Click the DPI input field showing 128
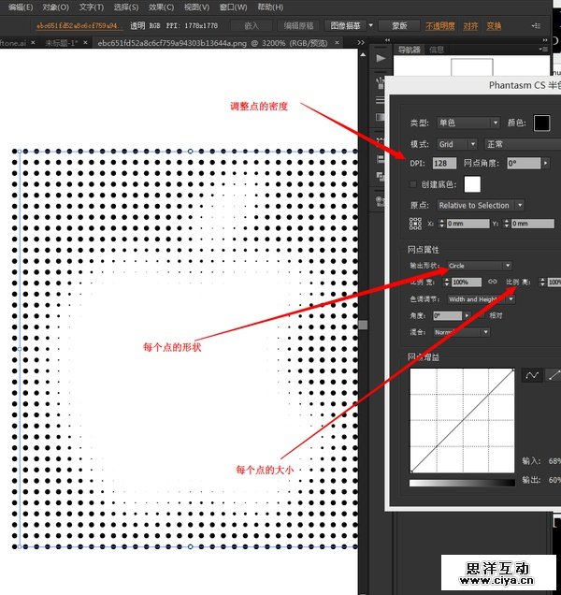 (x=444, y=163)
